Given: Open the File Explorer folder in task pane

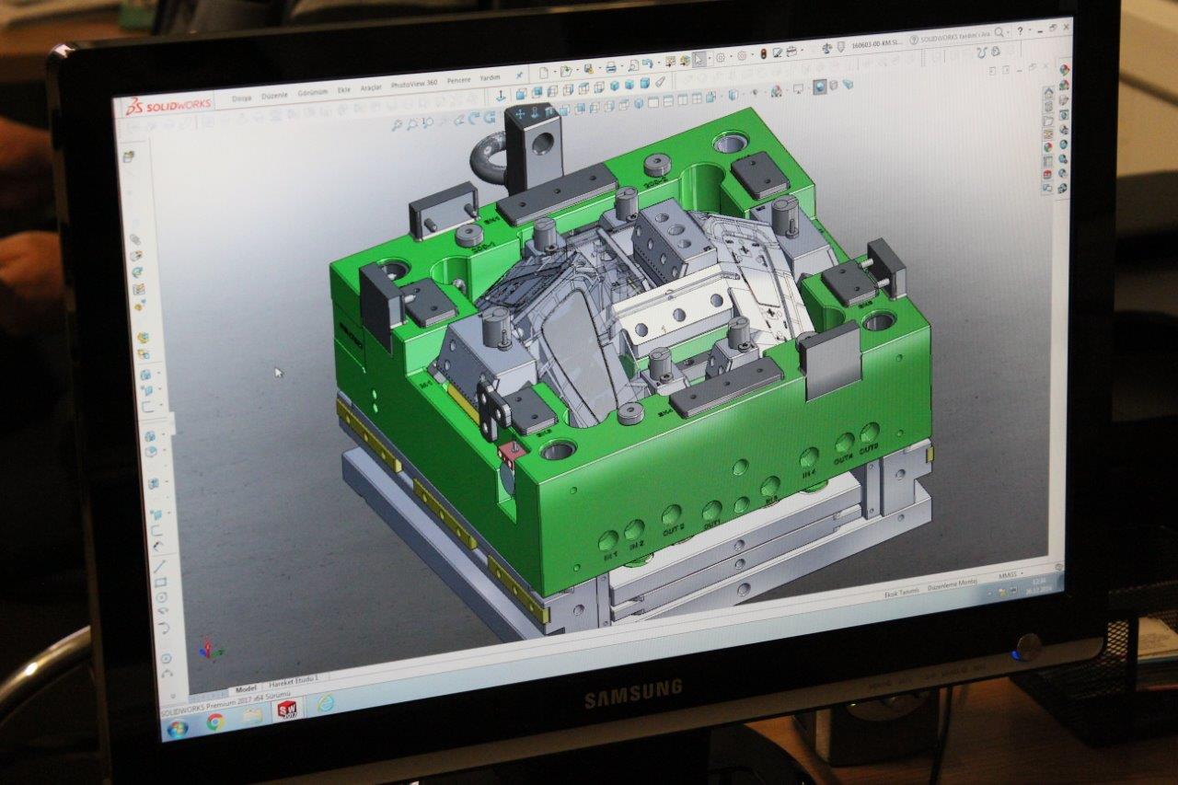Looking at the screenshot, I should tap(1048, 121).
